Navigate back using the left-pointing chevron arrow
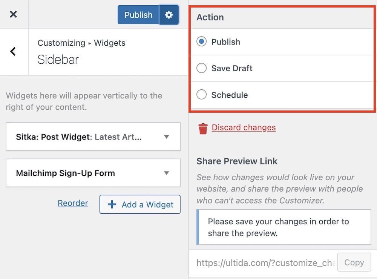 coord(14,52)
